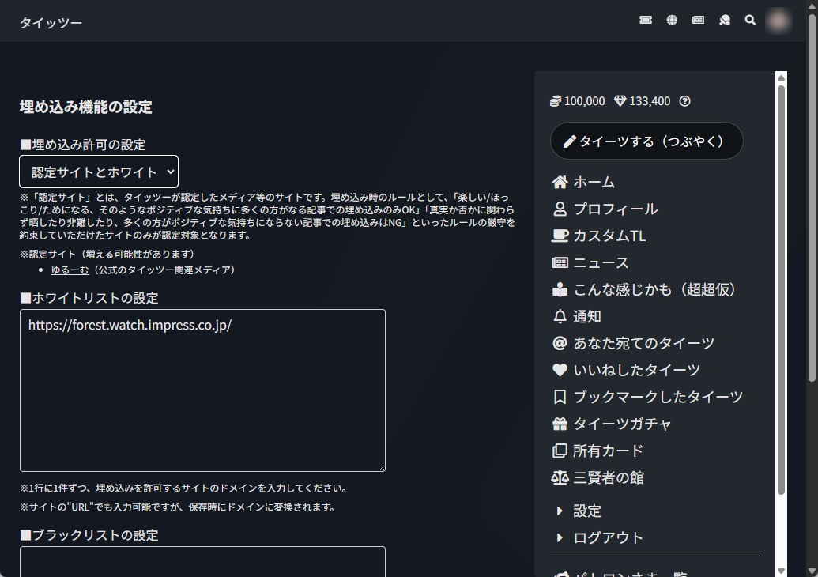Click the ticket icon in the top bar
Viewport: 818px width, 577px height.
pos(645,20)
